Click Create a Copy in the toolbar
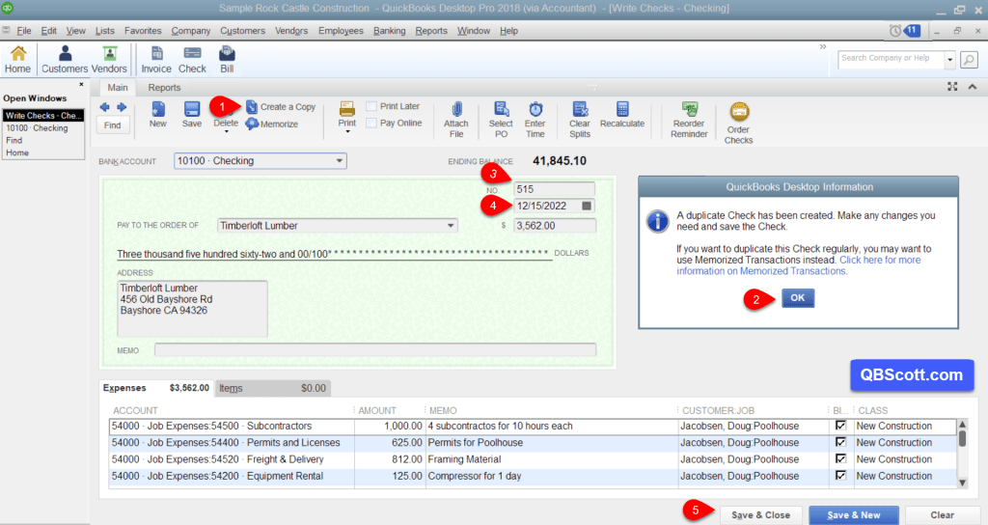This screenshot has height=525, width=988. (x=281, y=106)
